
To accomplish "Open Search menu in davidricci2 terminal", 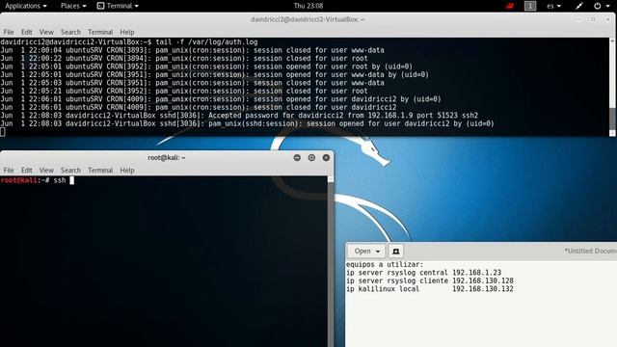I will (70, 32).
